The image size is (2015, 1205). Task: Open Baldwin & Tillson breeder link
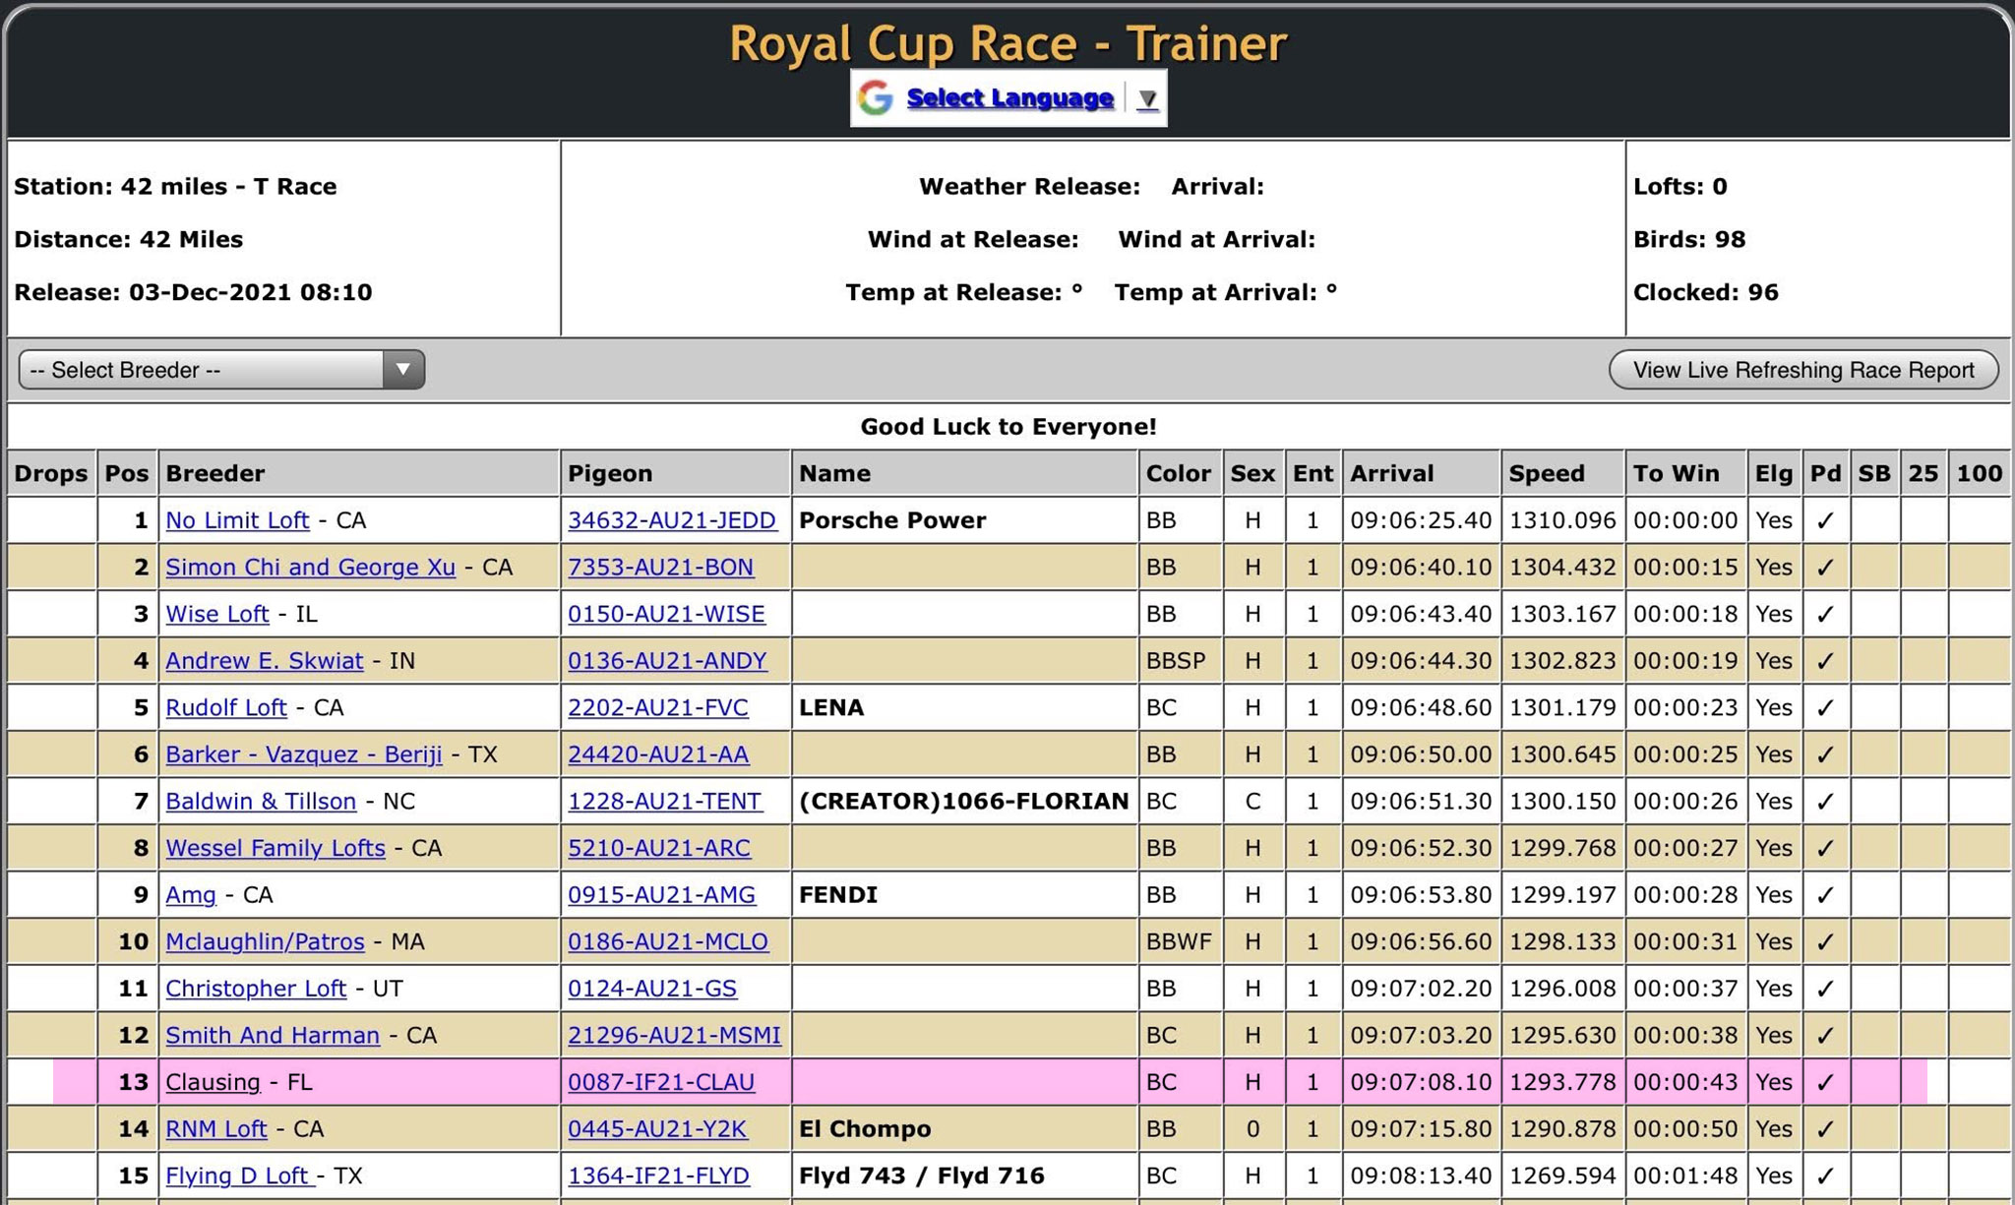(261, 802)
